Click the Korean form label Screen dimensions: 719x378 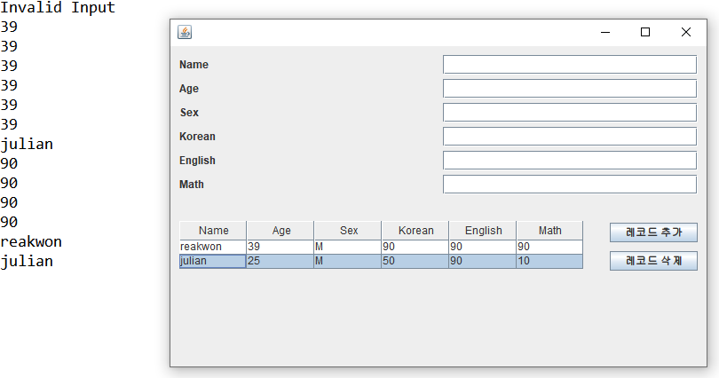pos(197,137)
